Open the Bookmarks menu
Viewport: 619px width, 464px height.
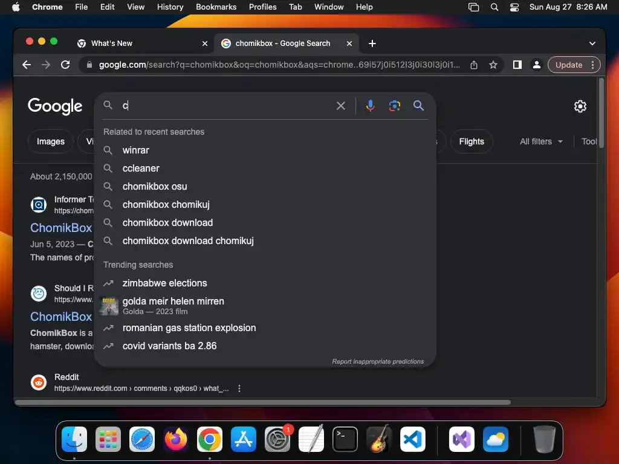[216, 7]
